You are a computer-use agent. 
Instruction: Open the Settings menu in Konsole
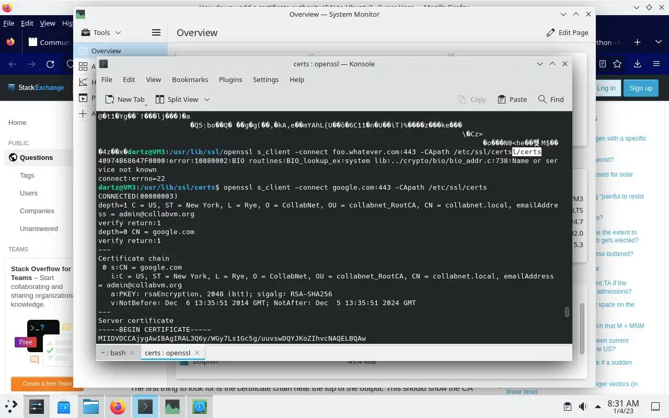click(x=266, y=79)
